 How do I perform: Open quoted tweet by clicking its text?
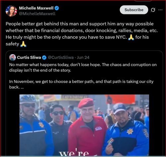tap(83, 76)
